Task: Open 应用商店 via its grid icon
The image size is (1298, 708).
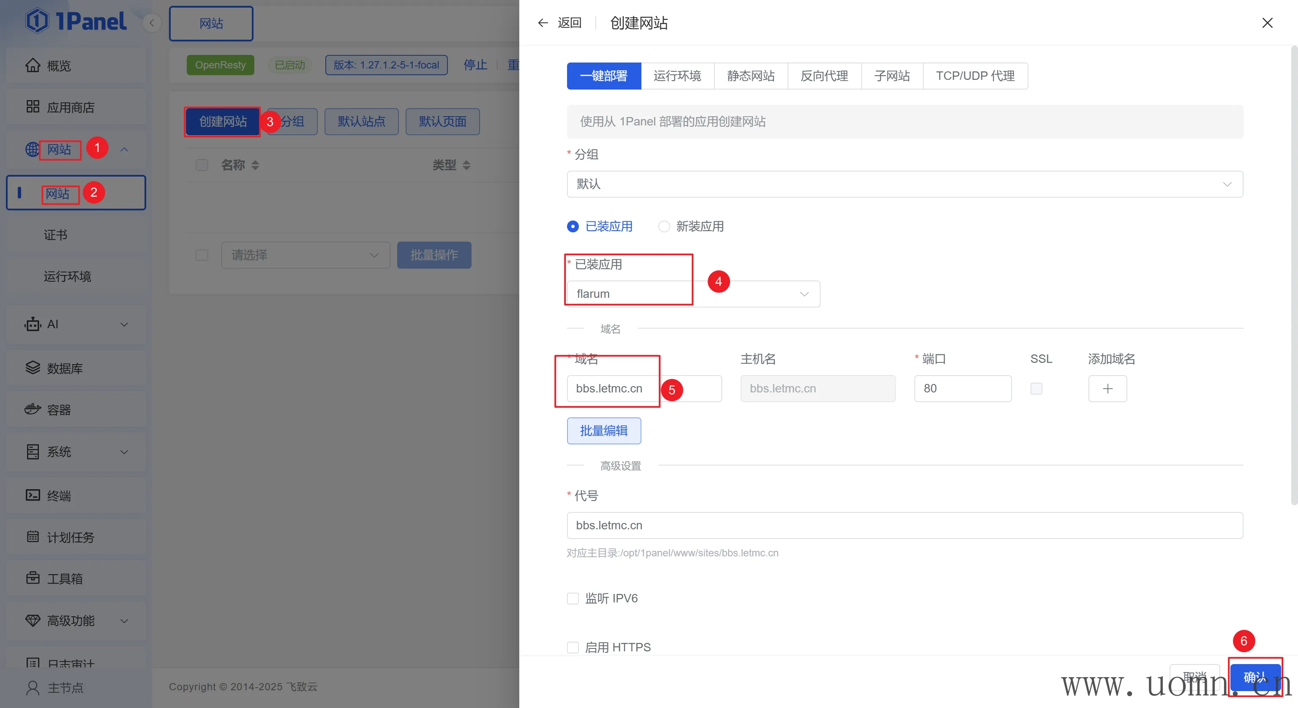Action: [33, 107]
